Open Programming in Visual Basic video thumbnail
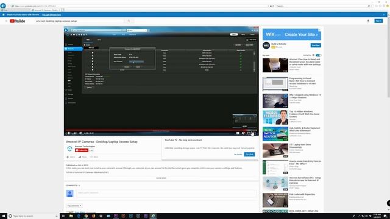Viewport: 390px width, 219px height. point(275,84)
